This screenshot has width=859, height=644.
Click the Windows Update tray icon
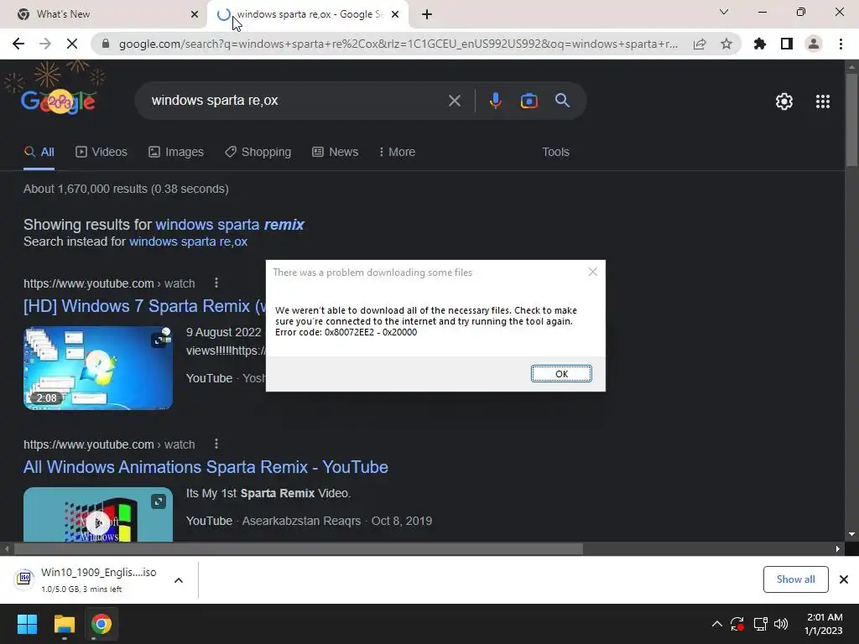(737, 624)
